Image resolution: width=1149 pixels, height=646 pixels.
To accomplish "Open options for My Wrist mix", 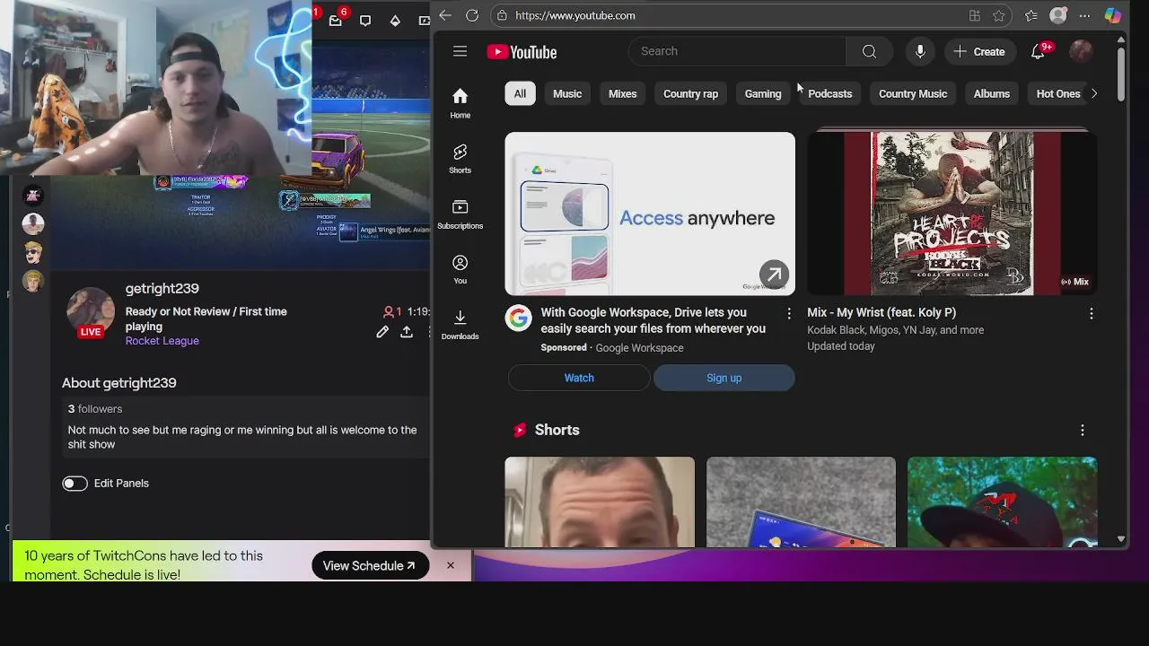I will (x=1091, y=313).
